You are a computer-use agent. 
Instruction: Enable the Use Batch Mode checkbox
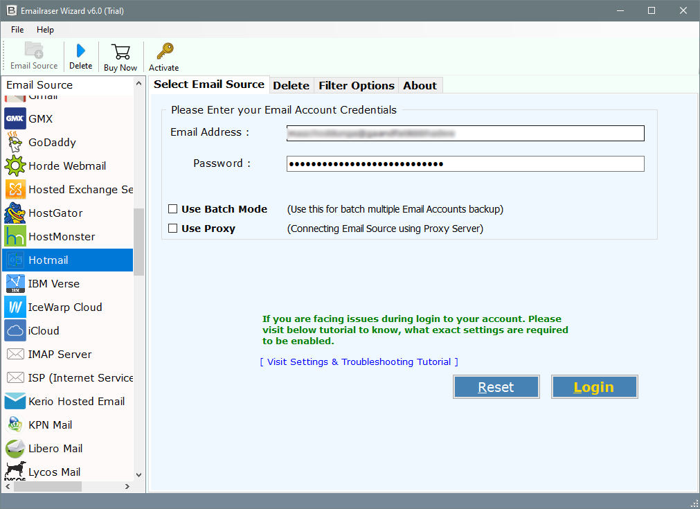click(x=173, y=209)
